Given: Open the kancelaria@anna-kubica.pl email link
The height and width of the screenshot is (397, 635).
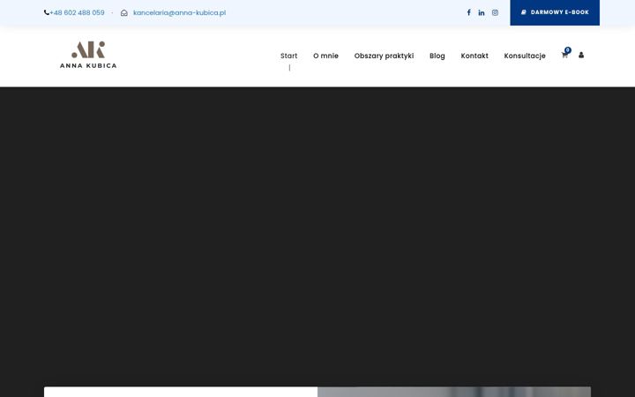Looking at the screenshot, I should (179, 12).
